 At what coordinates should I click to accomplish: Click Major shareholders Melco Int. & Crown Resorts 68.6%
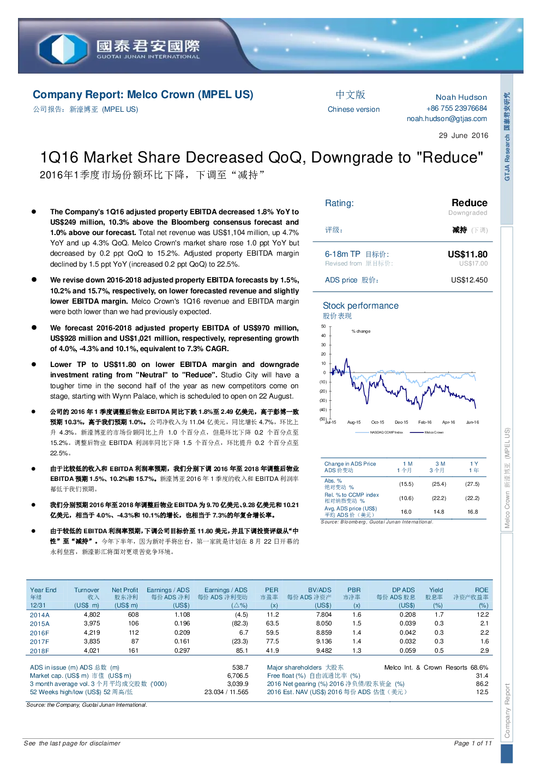pyautogui.click(x=436, y=667)
